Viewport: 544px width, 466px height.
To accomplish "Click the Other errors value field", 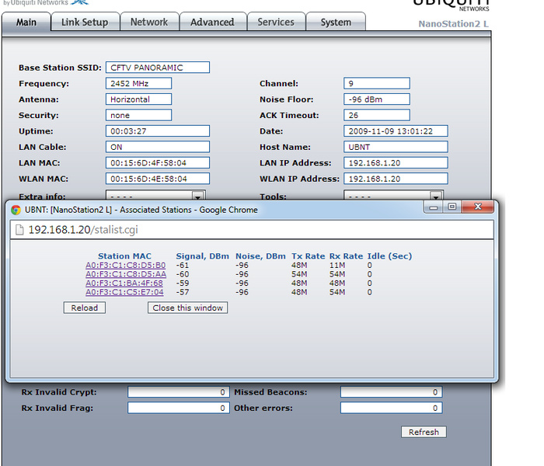I will pyautogui.click(x=392, y=408).
